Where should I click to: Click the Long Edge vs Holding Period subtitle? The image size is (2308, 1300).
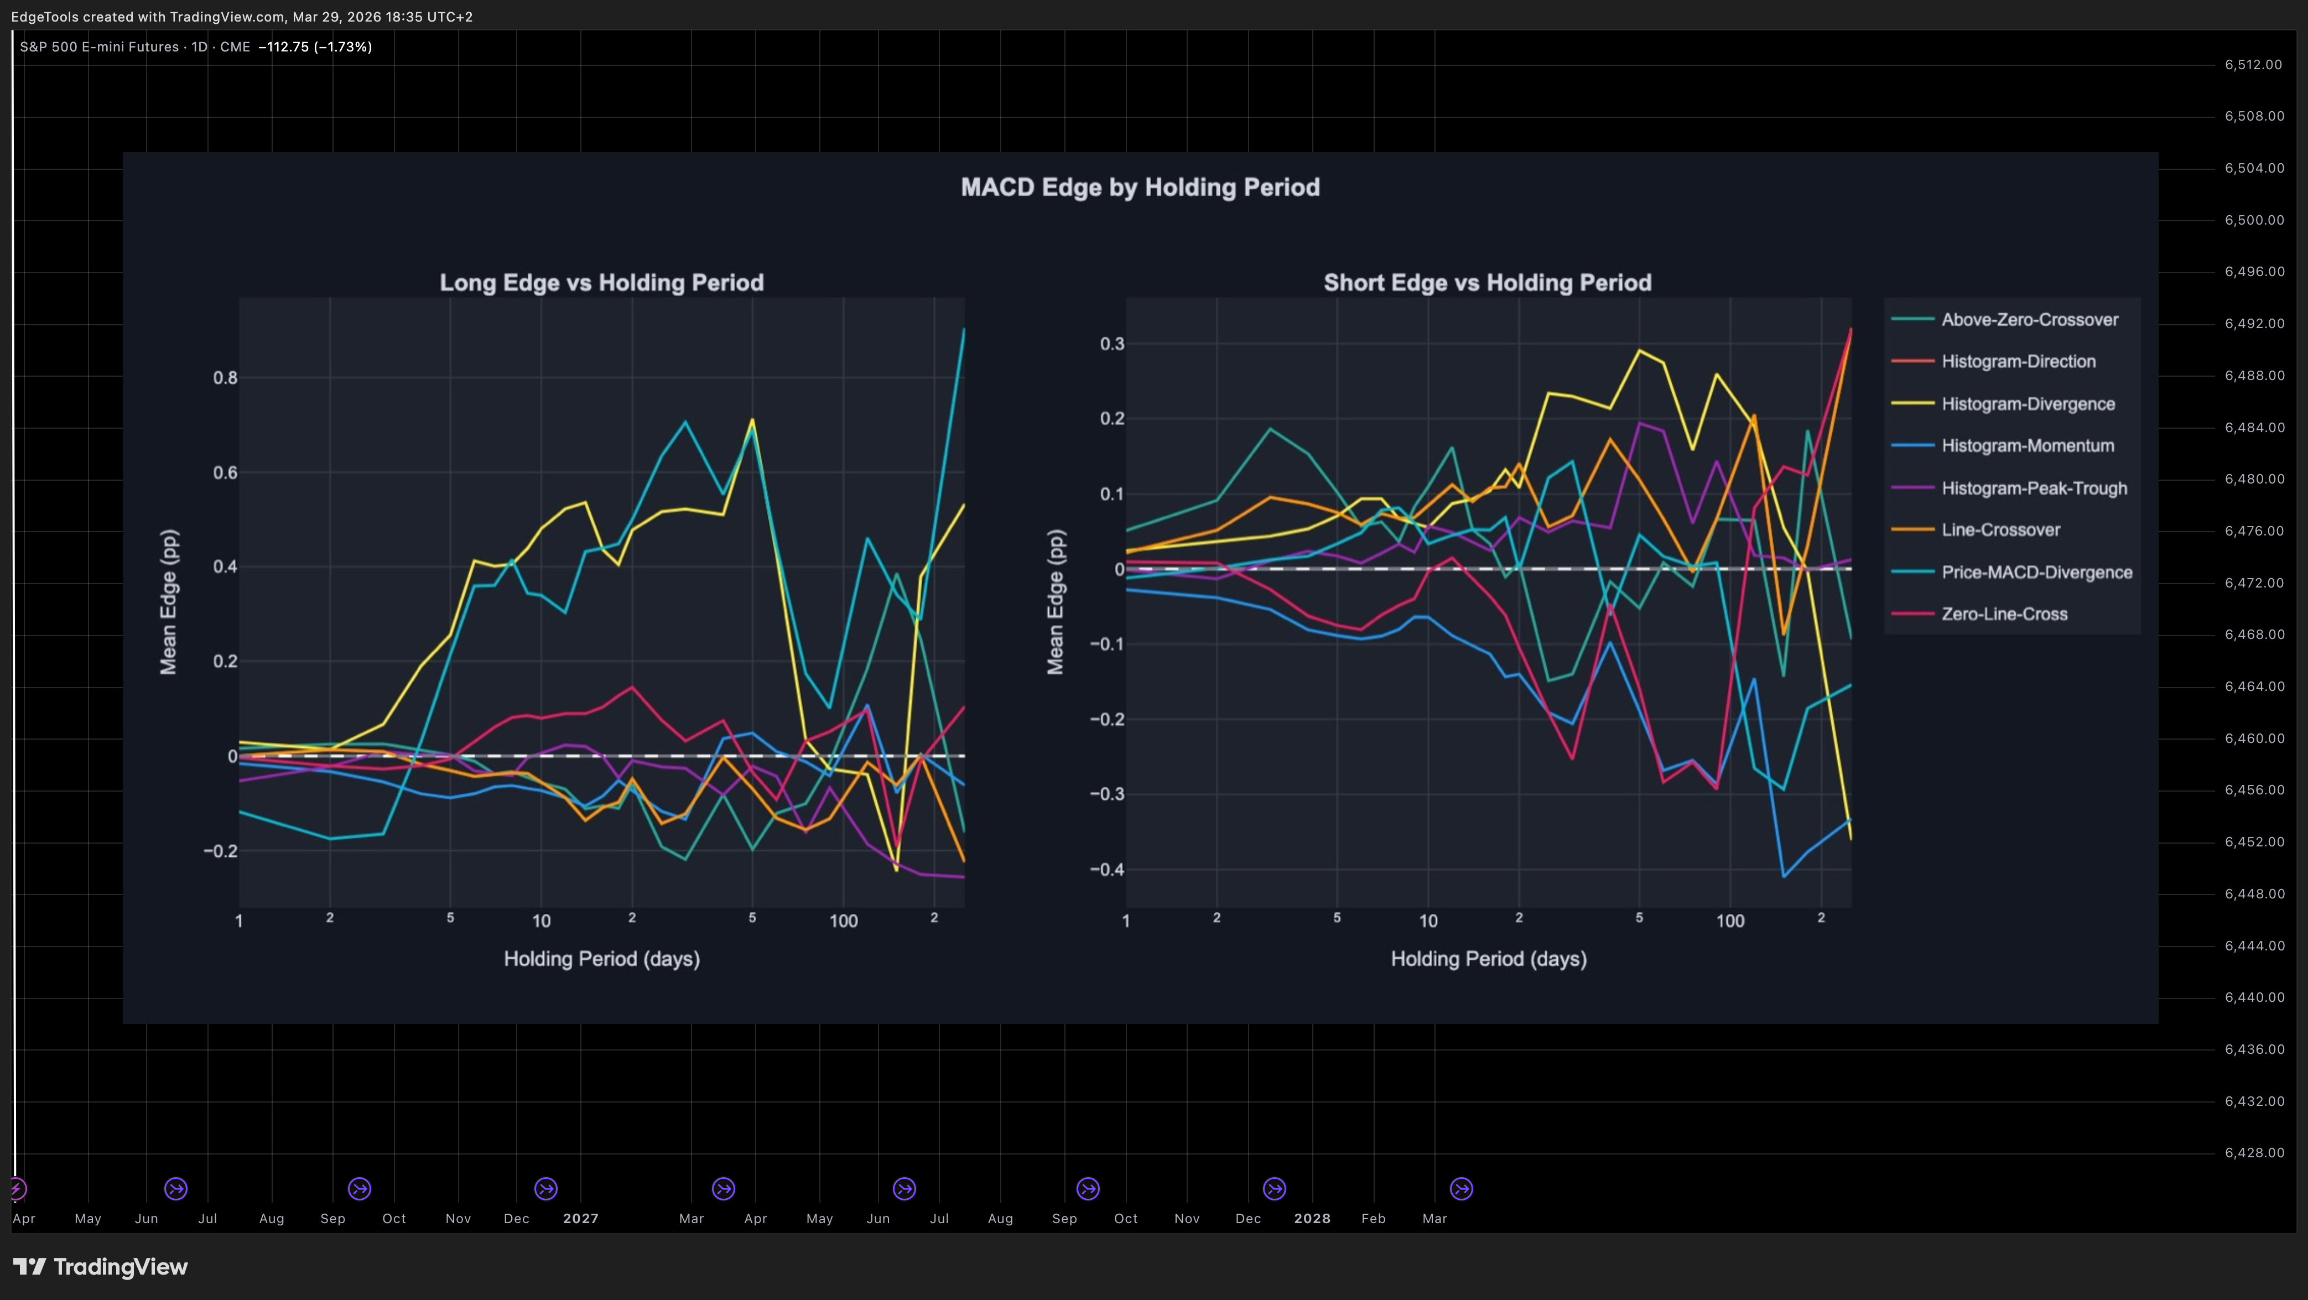pyautogui.click(x=601, y=283)
